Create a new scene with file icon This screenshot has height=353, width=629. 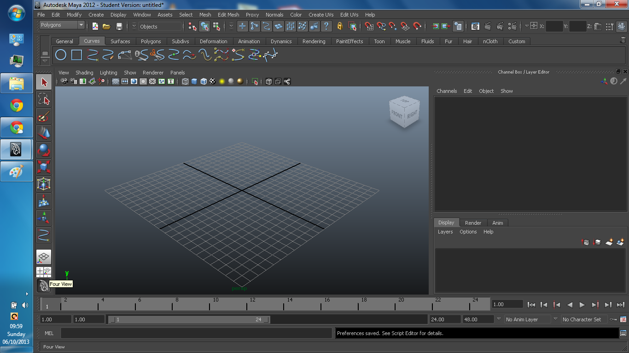95,26
